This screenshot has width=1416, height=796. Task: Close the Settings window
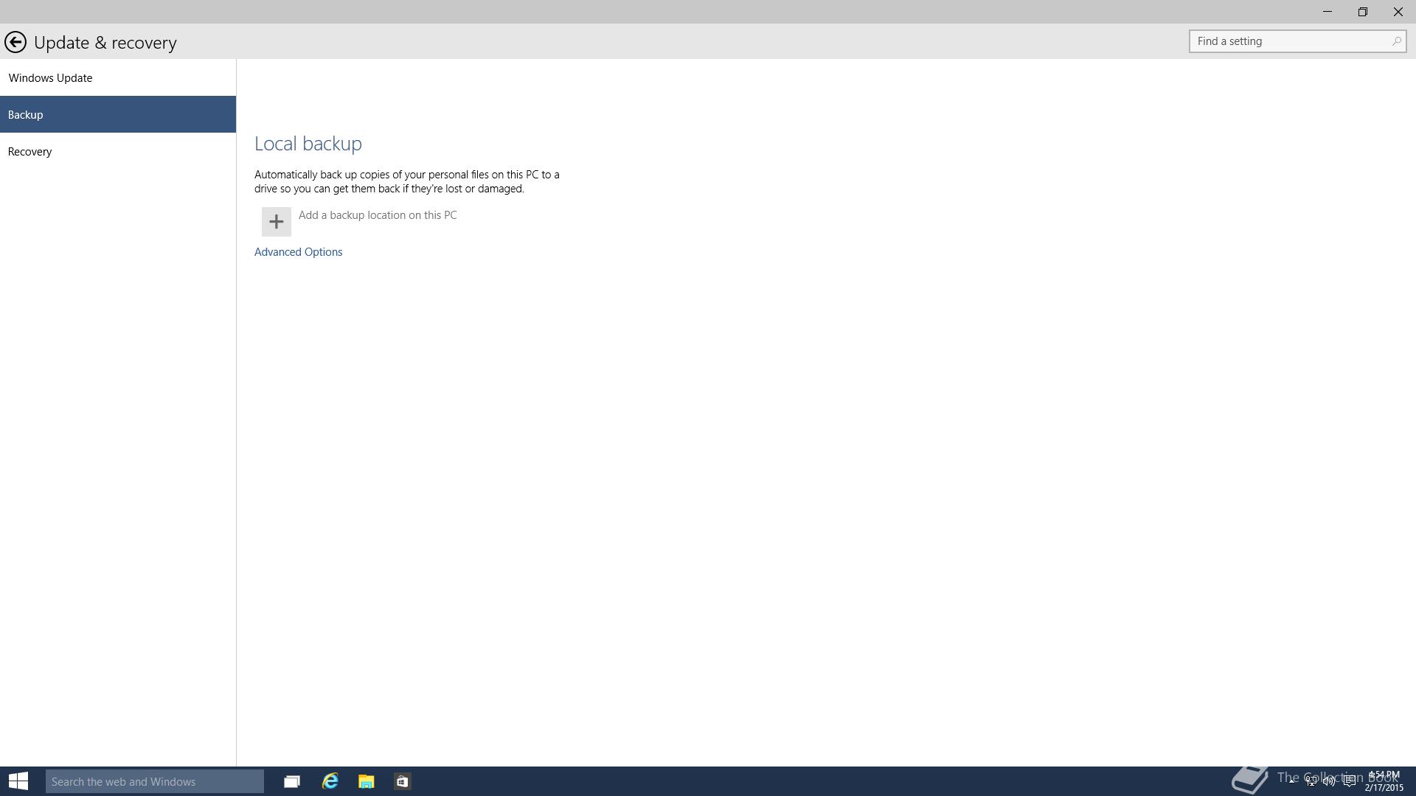(1398, 12)
